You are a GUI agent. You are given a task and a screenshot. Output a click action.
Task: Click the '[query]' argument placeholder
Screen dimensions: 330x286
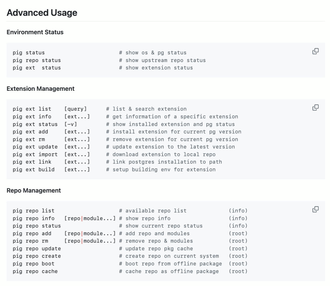point(75,109)
